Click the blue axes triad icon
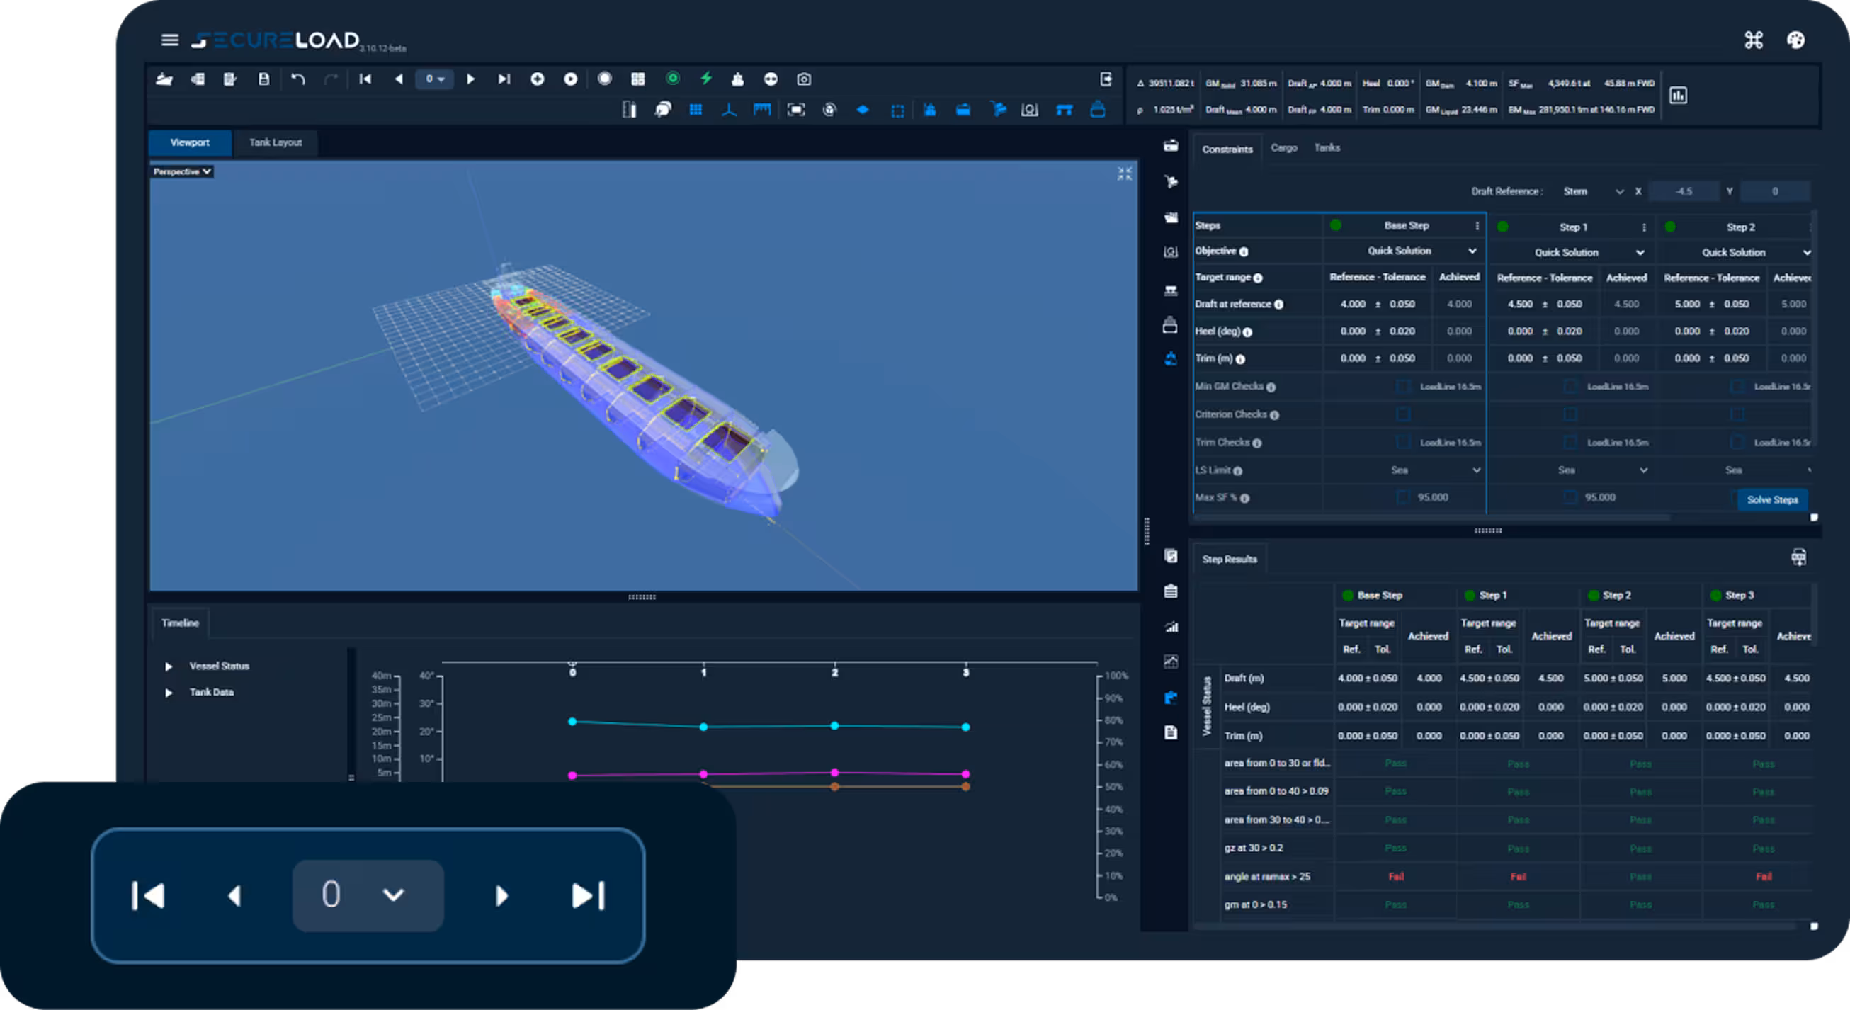 coord(729,110)
